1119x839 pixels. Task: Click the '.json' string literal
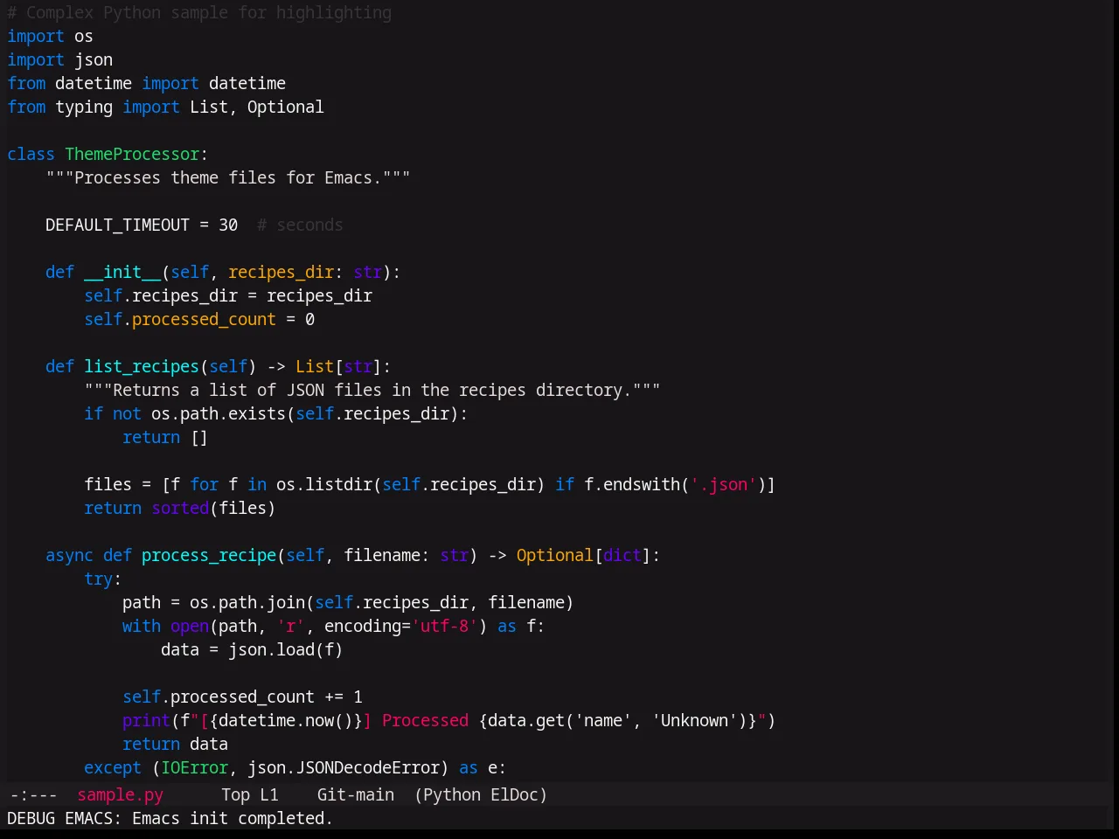coord(723,484)
